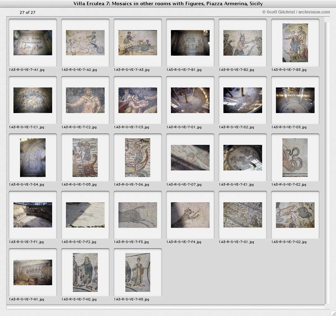The width and height of the screenshot is (336, 316).
Task: Open the arched mosaic thumbnail 1A3-R-S-VE-7-D4.jpg
Action: [x=33, y=157]
